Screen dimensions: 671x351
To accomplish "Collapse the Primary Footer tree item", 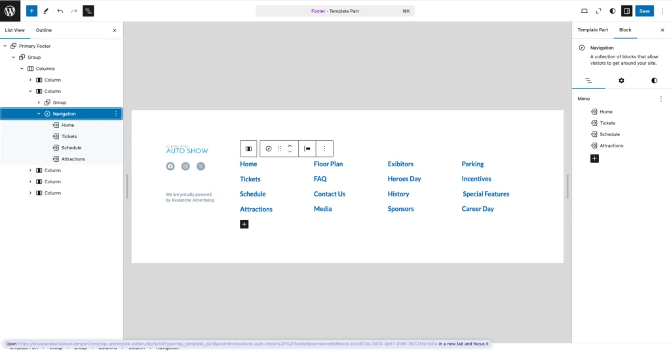I will point(5,46).
